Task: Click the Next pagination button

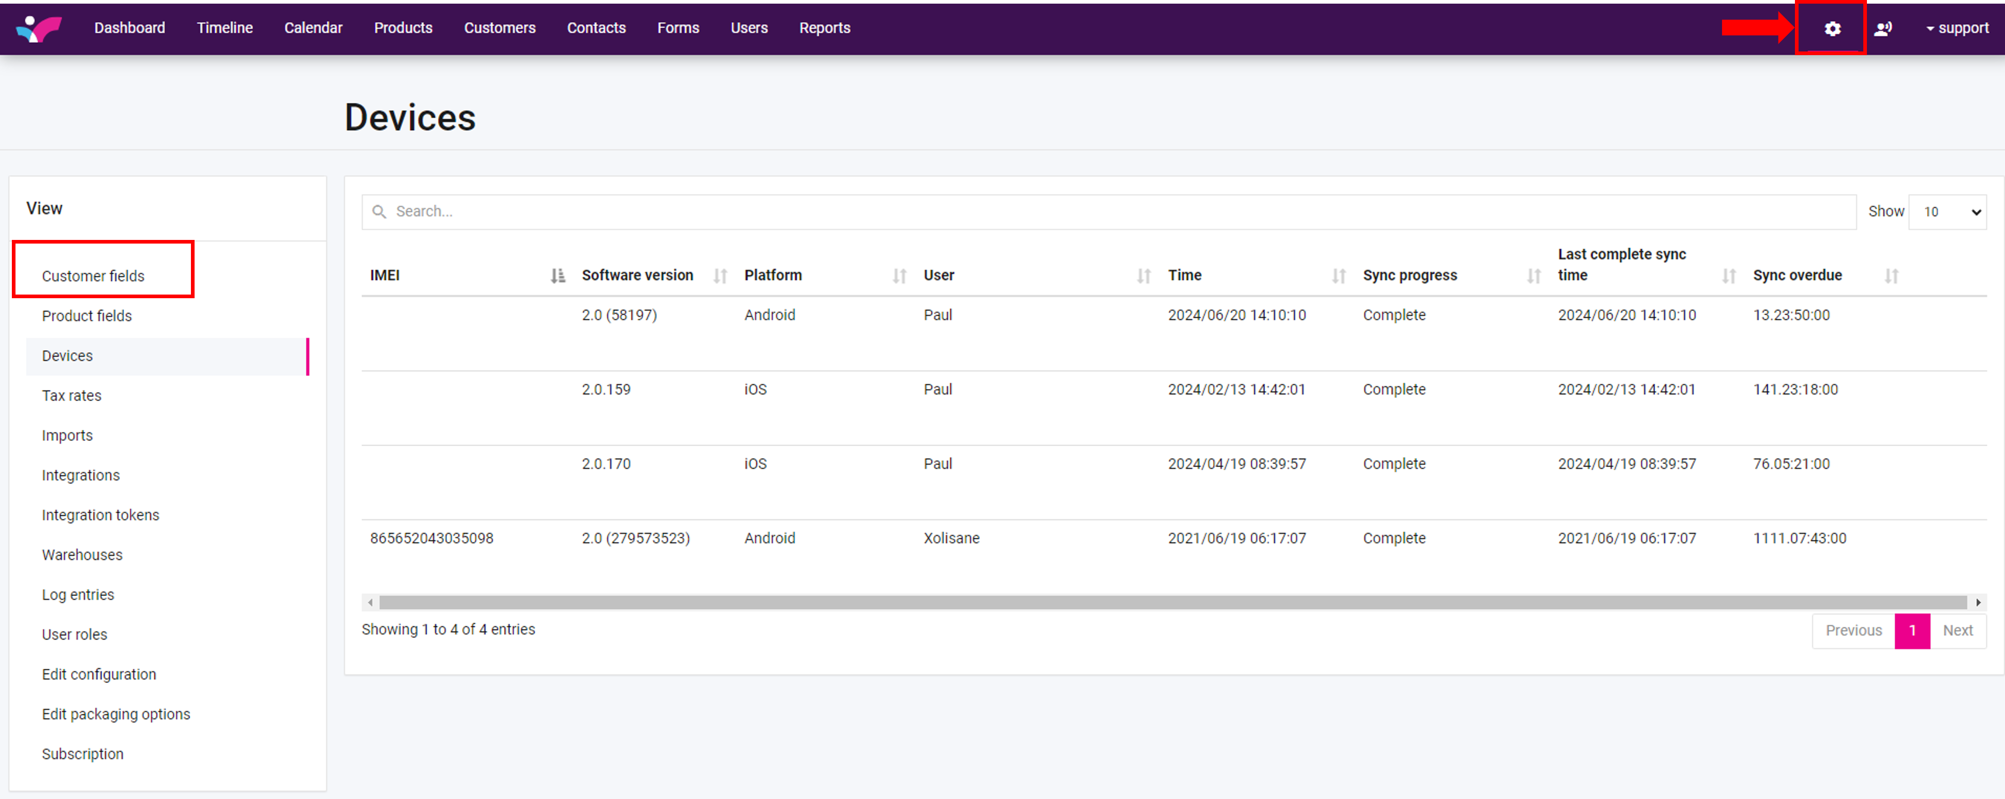Action: pyautogui.click(x=1957, y=630)
